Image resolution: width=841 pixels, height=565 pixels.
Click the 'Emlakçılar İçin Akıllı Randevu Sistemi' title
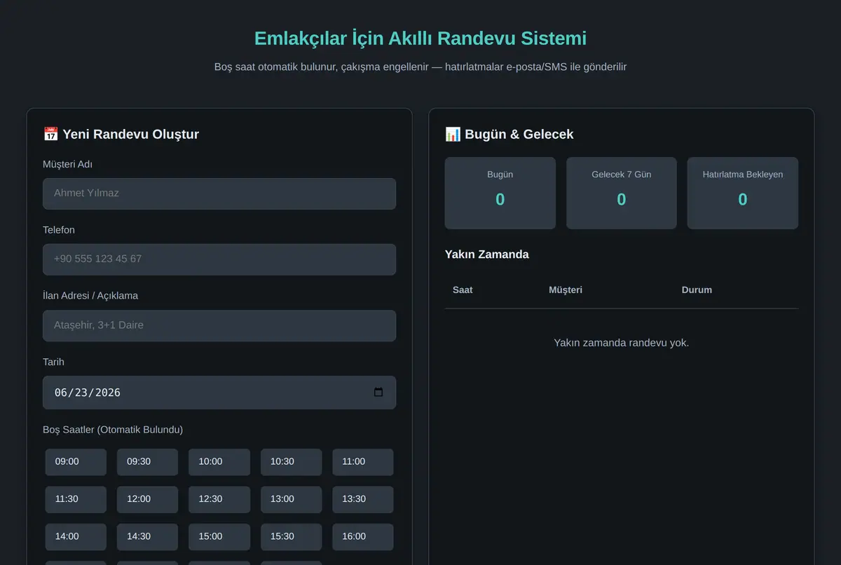pos(420,38)
